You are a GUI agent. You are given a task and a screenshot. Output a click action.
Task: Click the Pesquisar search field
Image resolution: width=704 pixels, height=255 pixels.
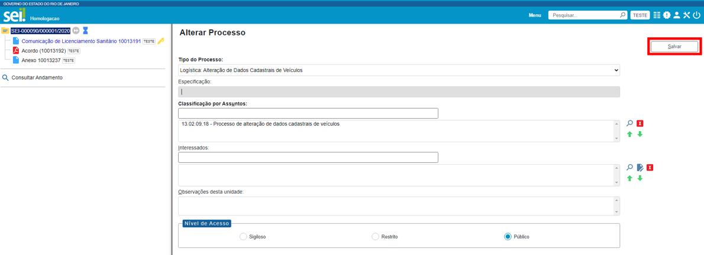[x=584, y=15]
